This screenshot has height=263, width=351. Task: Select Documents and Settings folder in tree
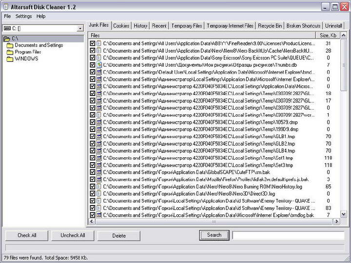point(39,45)
